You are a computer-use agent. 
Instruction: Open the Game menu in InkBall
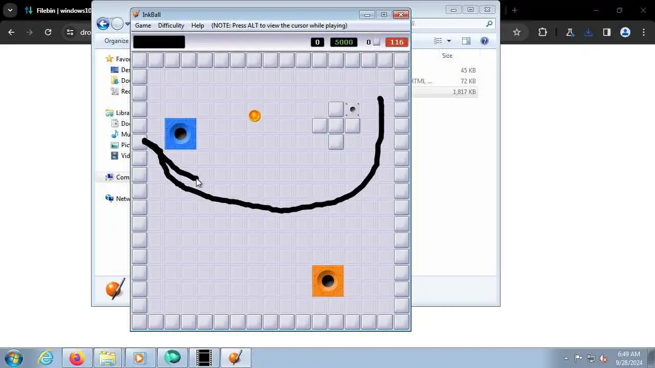(x=143, y=26)
